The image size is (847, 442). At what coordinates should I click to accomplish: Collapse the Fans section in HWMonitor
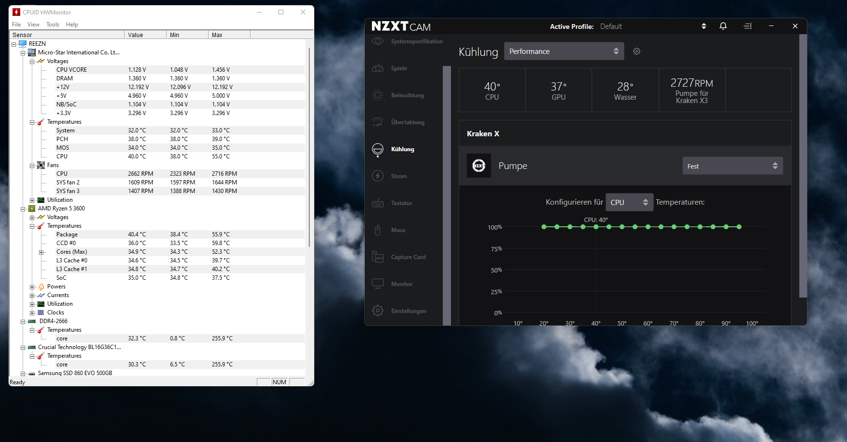point(32,165)
